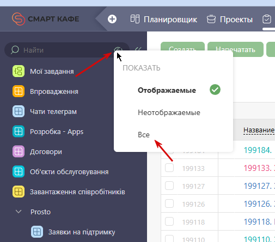Image resolution: width=275 pixels, height=242 pixels.
Task: Open Розробка - Apps in sidebar
Action: point(57,132)
